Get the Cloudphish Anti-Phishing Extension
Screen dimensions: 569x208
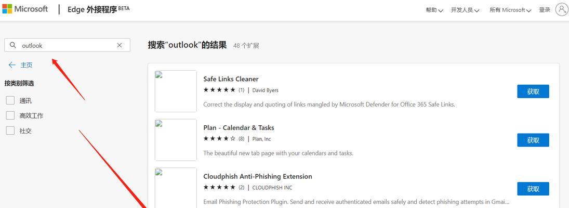(533, 189)
